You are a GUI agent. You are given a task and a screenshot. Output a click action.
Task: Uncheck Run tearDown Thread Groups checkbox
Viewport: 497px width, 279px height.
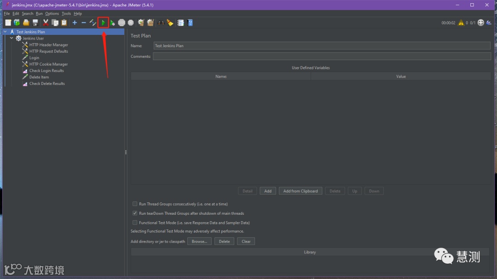coord(135,213)
